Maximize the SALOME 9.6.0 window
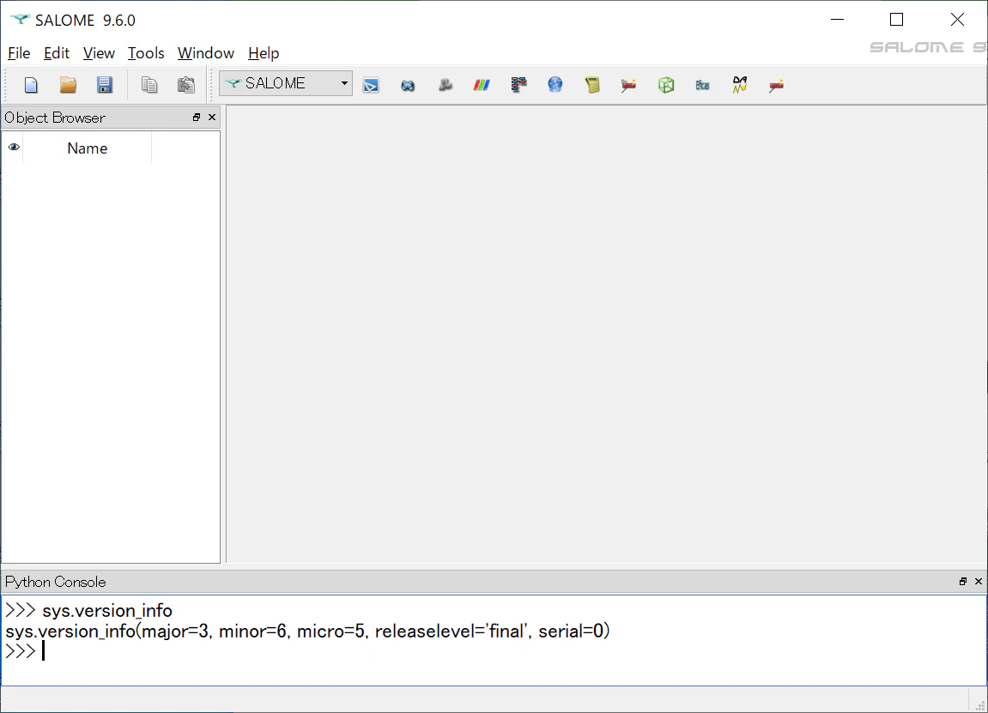This screenshot has height=713, width=988. [897, 20]
